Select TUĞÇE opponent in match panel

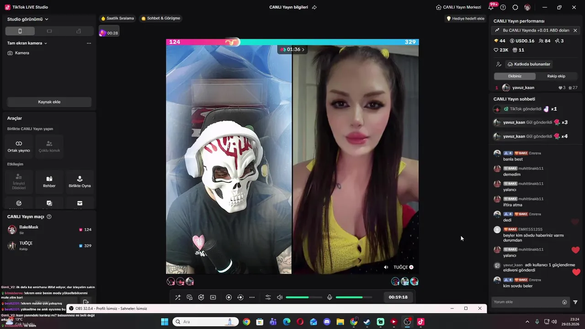(49, 246)
